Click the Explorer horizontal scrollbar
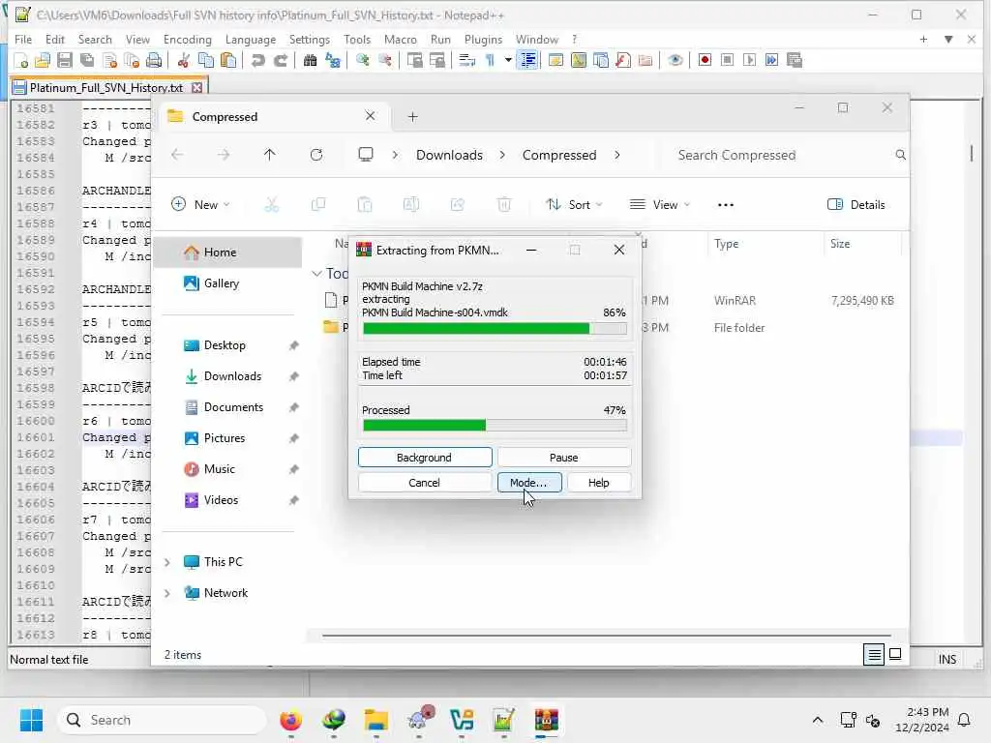Screen dimensions: 991x743 click(x=606, y=636)
